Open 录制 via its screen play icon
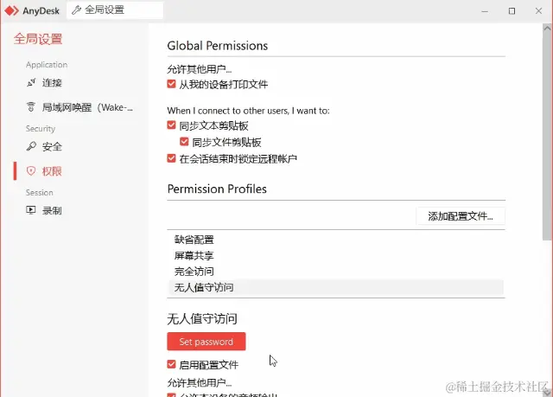 [31, 210]
